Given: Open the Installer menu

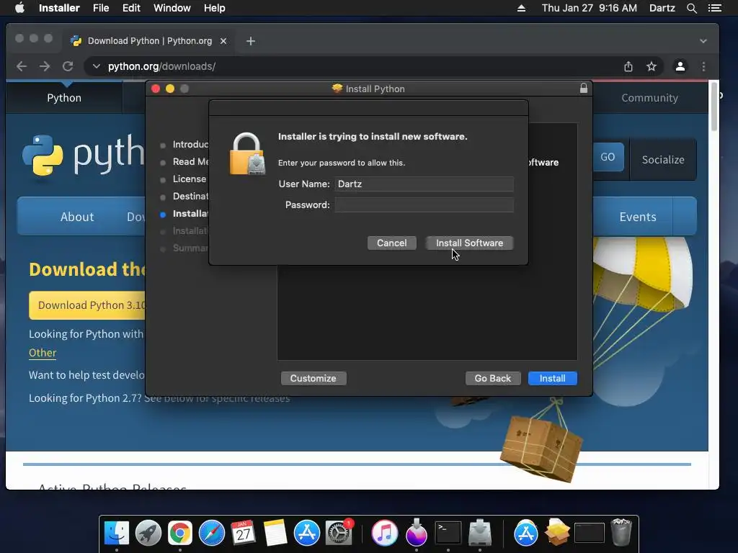Looking at the screenshot, I should [59, 8].
